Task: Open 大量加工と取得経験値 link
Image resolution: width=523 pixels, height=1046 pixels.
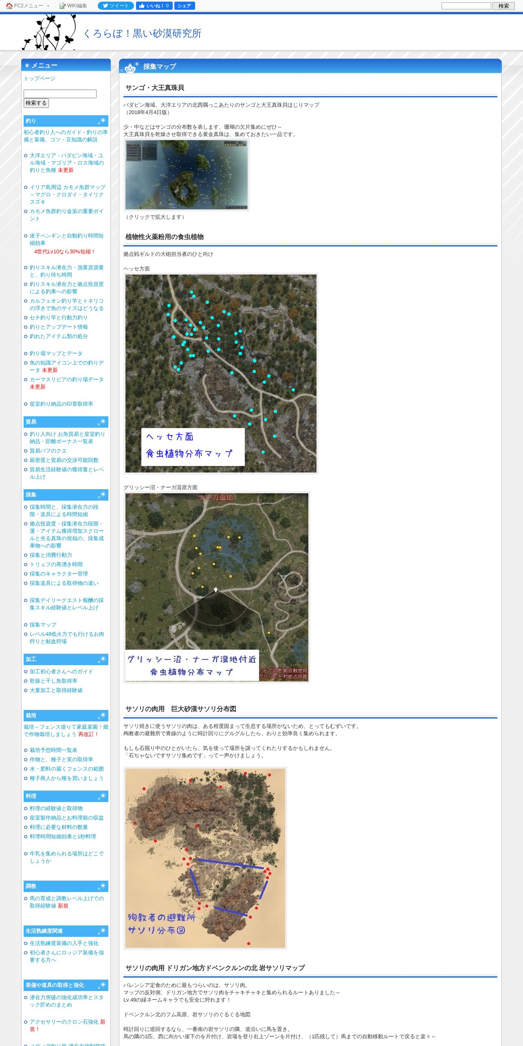Action: (56, 690)
